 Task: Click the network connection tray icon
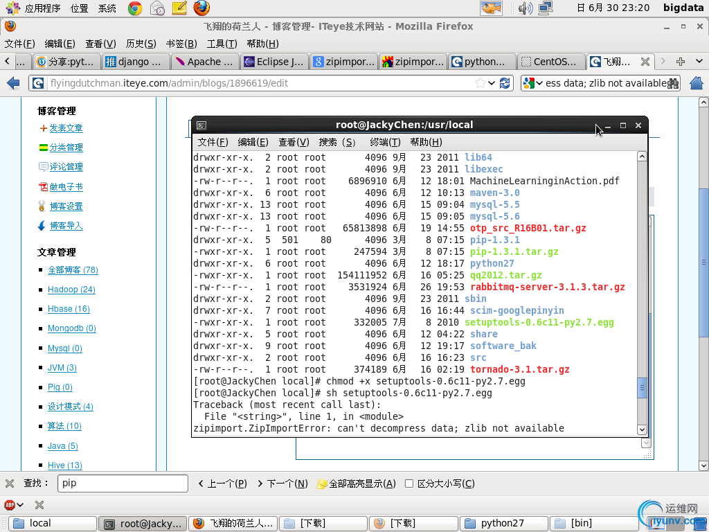(546, 8)
